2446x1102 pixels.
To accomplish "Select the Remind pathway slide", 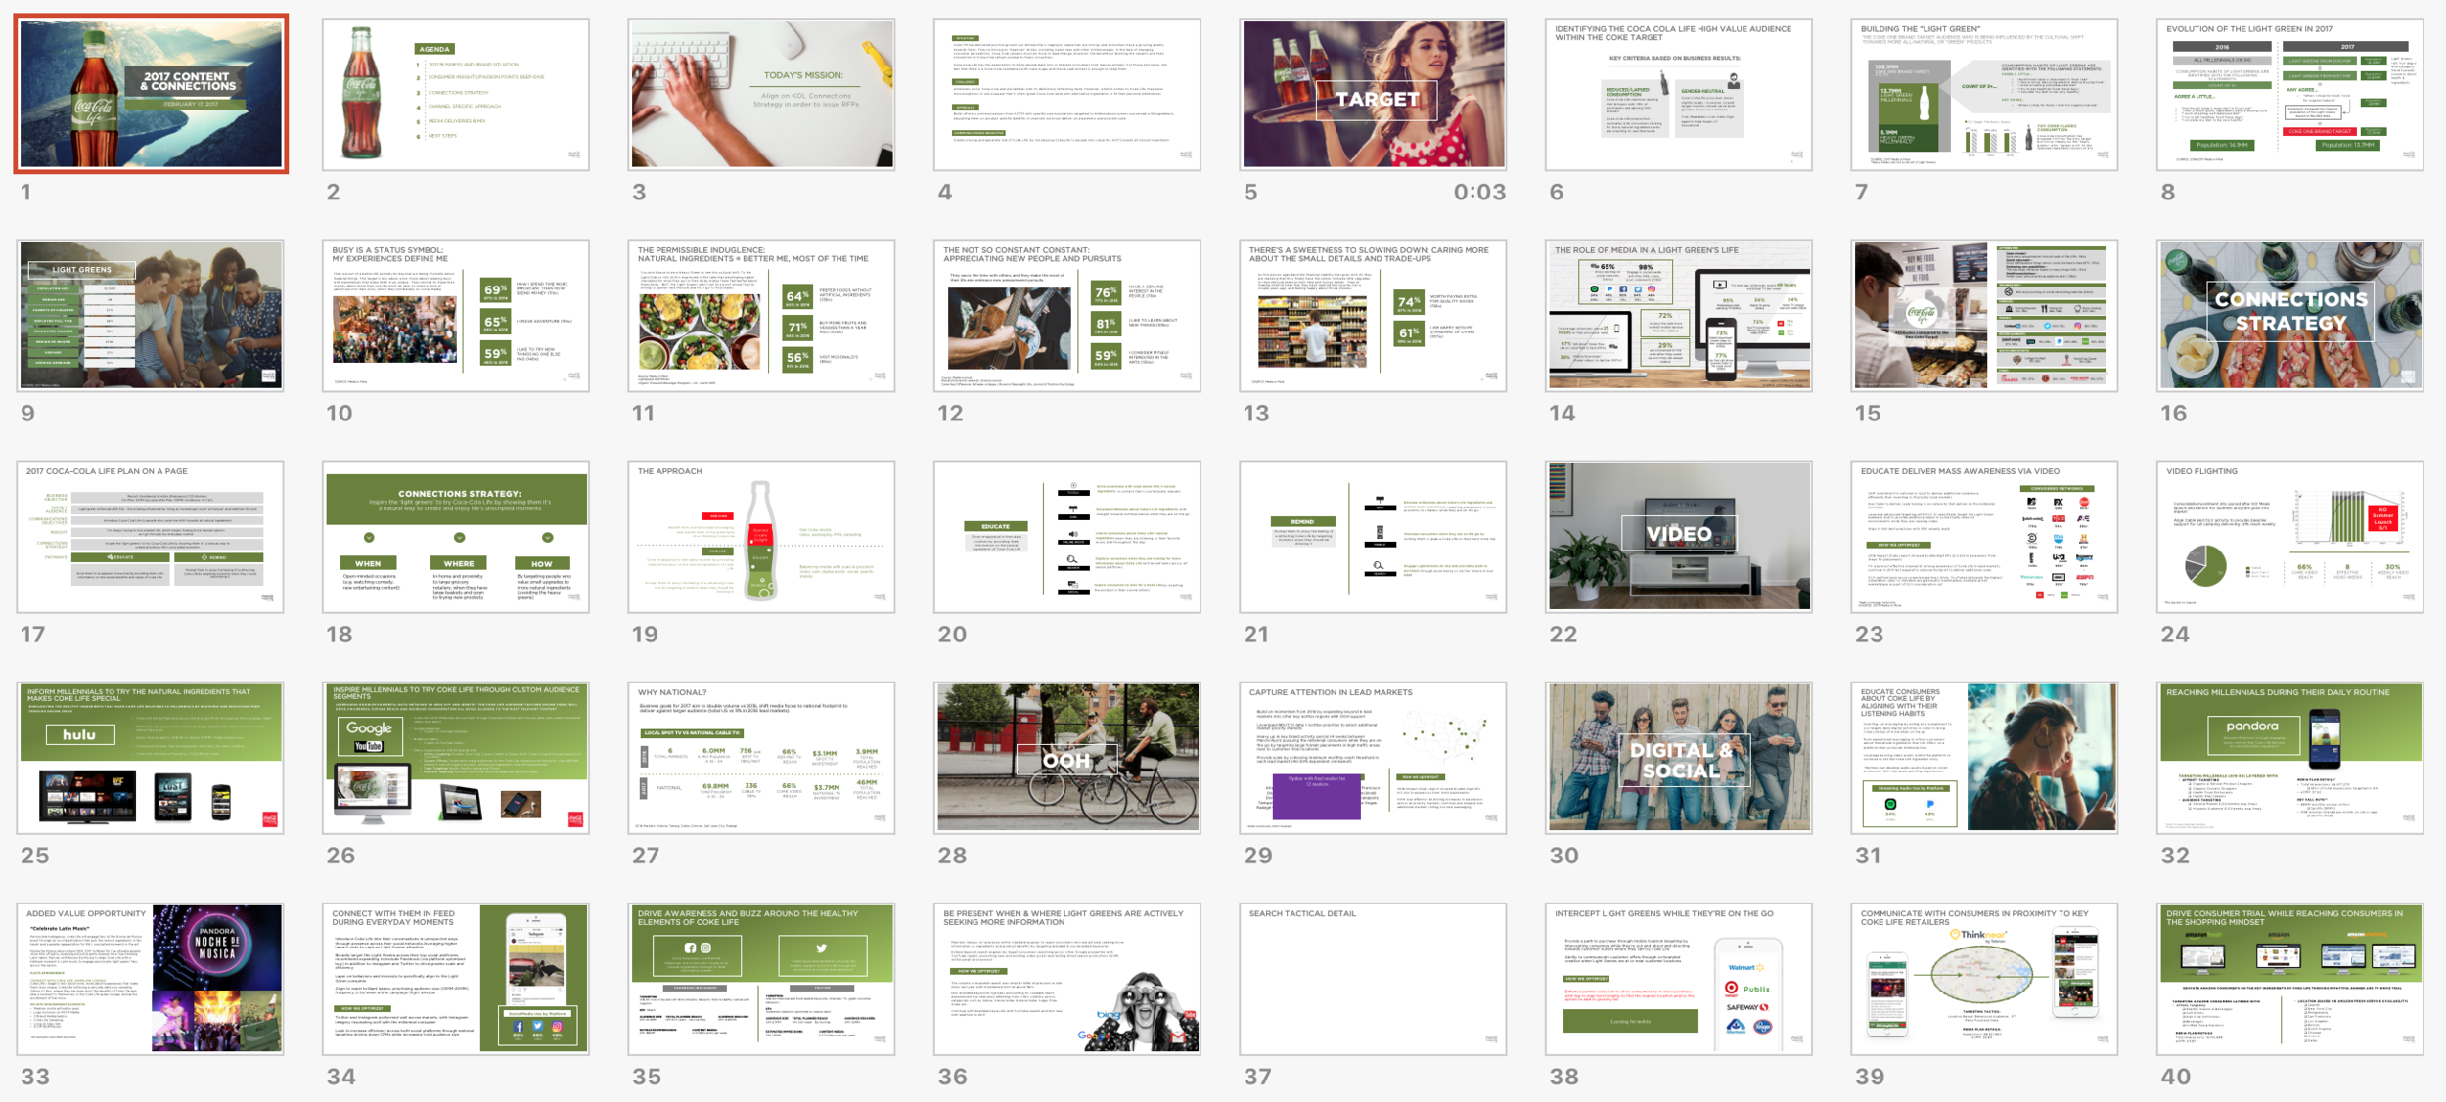I will [x=1373, y=537].
